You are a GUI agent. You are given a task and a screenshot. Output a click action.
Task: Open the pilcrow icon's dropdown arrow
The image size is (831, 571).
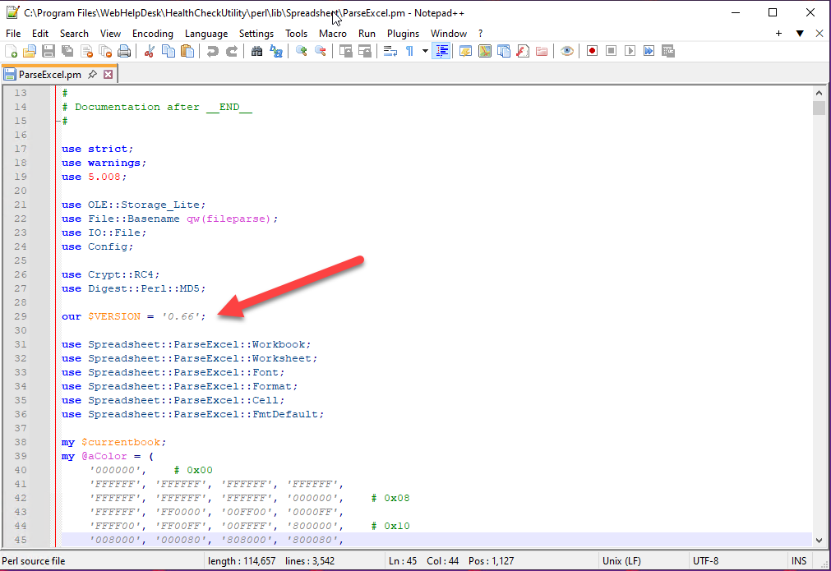pos(425,51)
